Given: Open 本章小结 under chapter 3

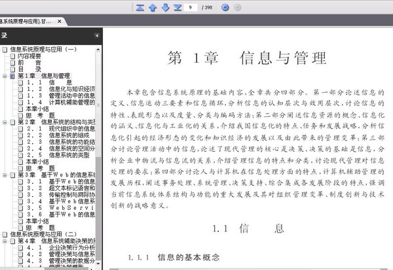Looking at the screenshot, I should tap(37, 221).
